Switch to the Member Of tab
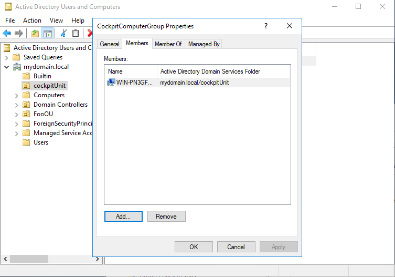The height and width of the screenshot is (277, 395). 168,44
